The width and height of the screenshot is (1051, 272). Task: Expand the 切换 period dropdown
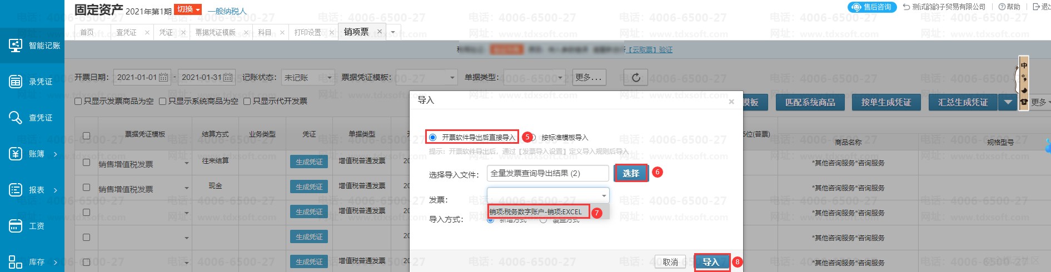[187, 9]
